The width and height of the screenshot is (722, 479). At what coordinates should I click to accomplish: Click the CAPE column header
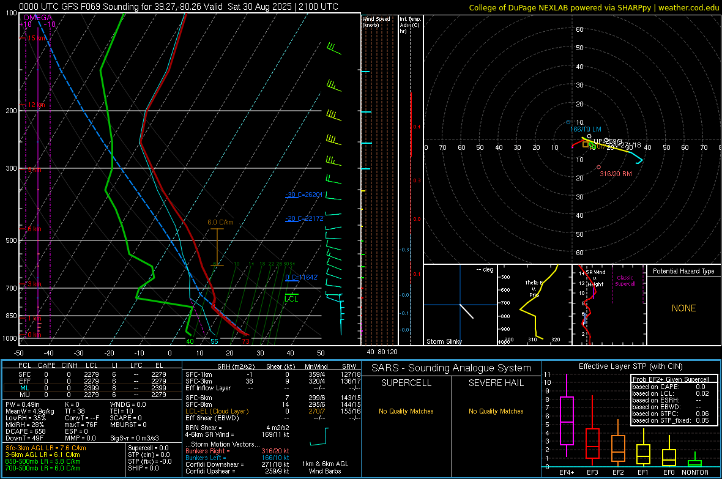click(47, 365)
